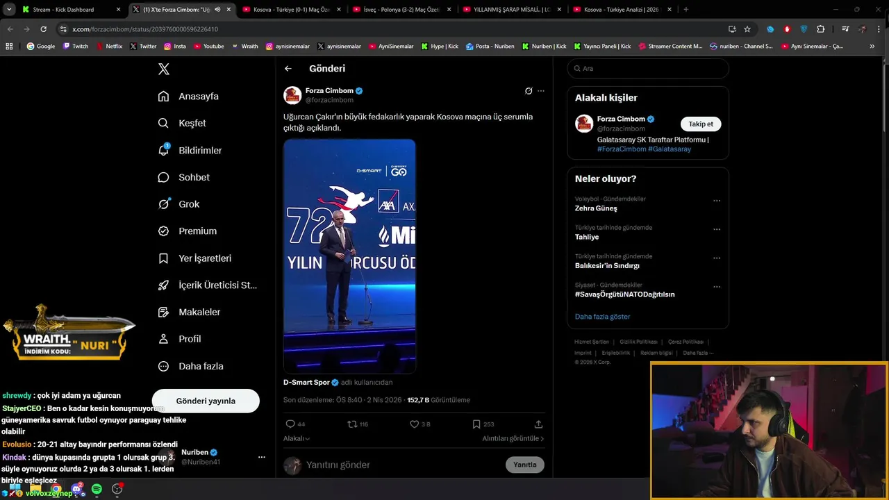Open the Netflix bookmark
The height and width of the screenshot is (500, 889).
coord(109,47)
